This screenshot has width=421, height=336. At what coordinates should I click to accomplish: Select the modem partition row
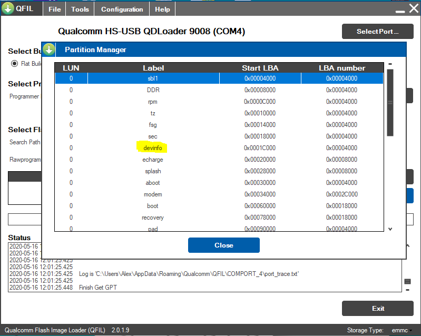tap(152, 194)
